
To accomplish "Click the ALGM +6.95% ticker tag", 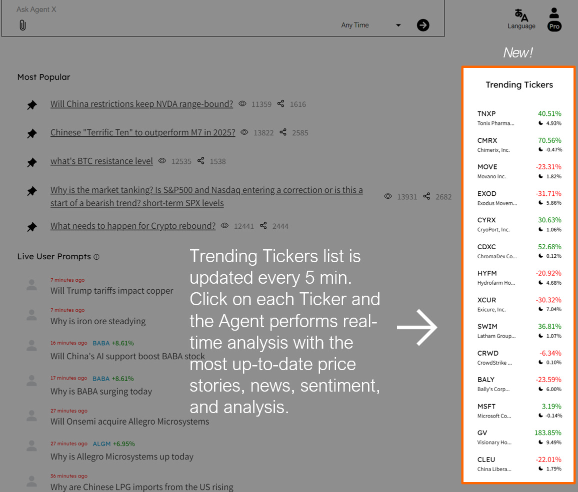I will click(113, 444).
